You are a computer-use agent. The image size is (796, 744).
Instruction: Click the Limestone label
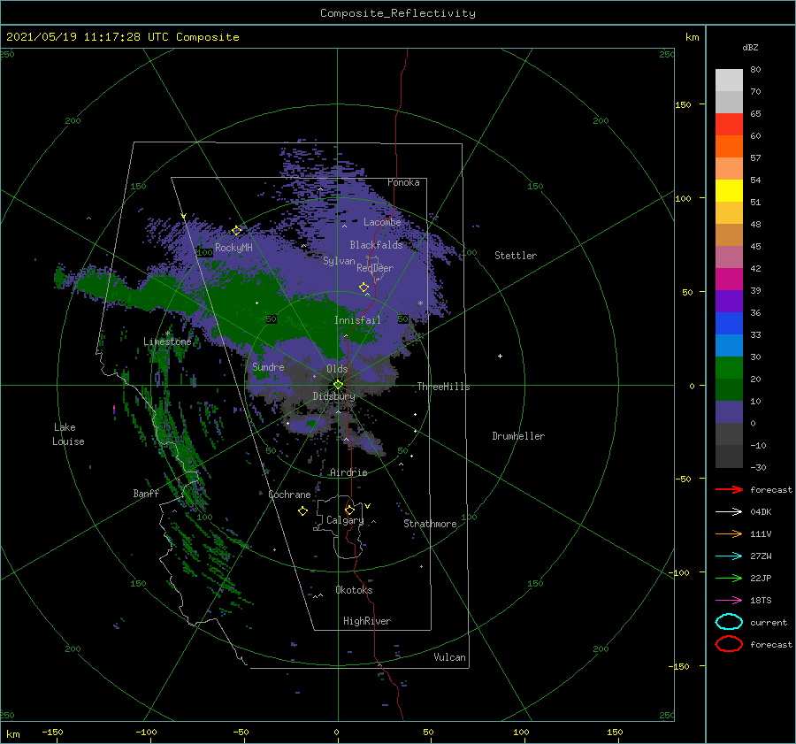(x=167, y=341)
